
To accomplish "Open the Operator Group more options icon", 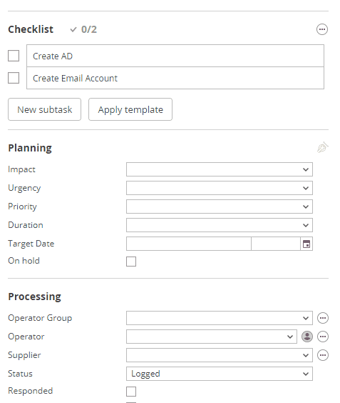I will 323,318.
